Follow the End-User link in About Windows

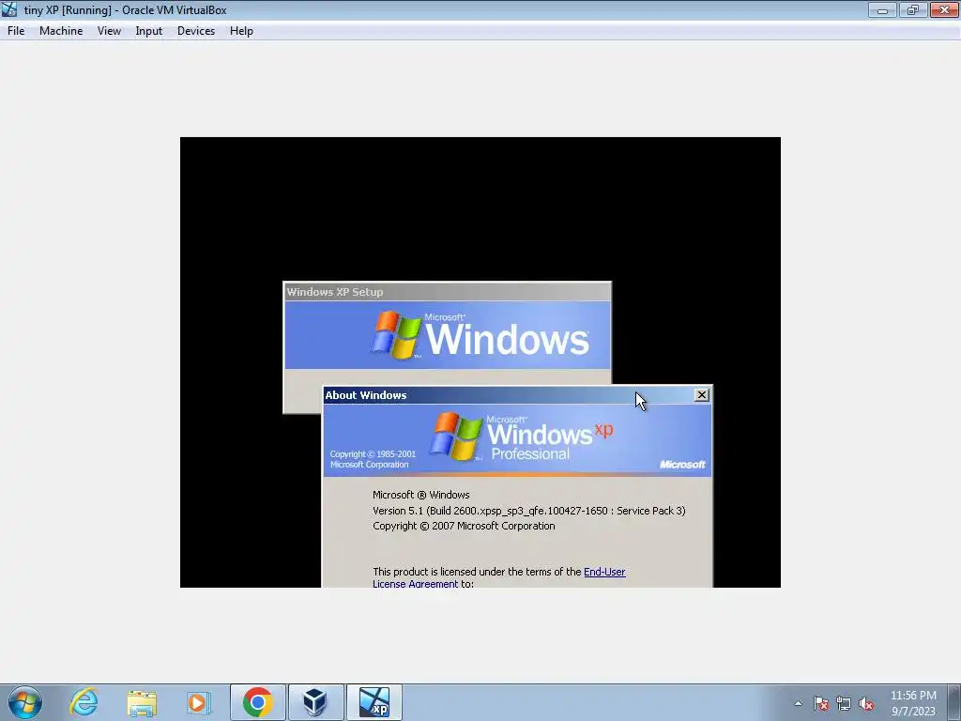pos(604,572)
